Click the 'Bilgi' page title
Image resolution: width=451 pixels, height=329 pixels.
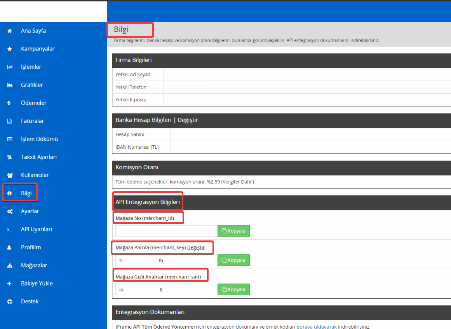[x=121, y=30]
